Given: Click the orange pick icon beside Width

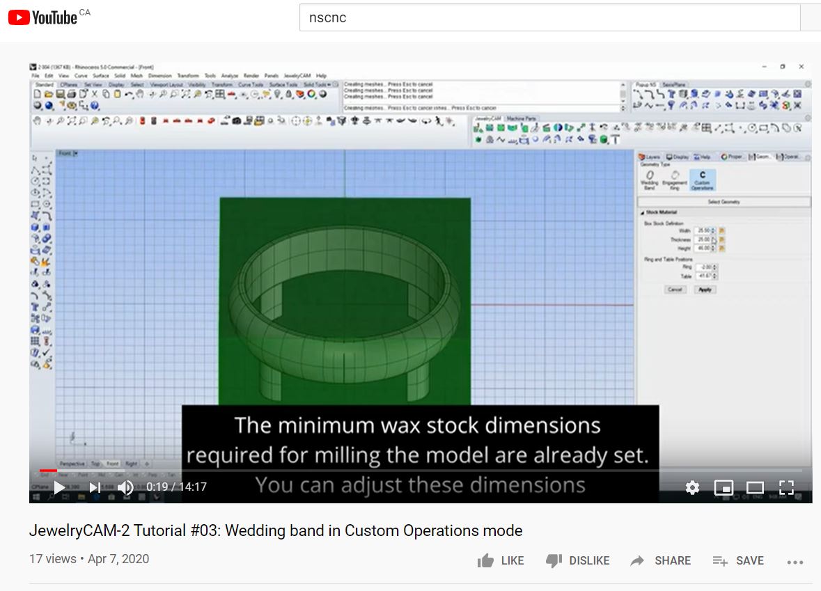Looking at the screenshot, I should pyautogui.click(x=721, y=230).
